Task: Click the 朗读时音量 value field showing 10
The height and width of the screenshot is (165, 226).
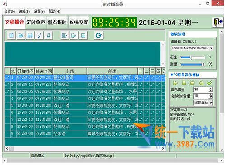Action: [201, 96]
